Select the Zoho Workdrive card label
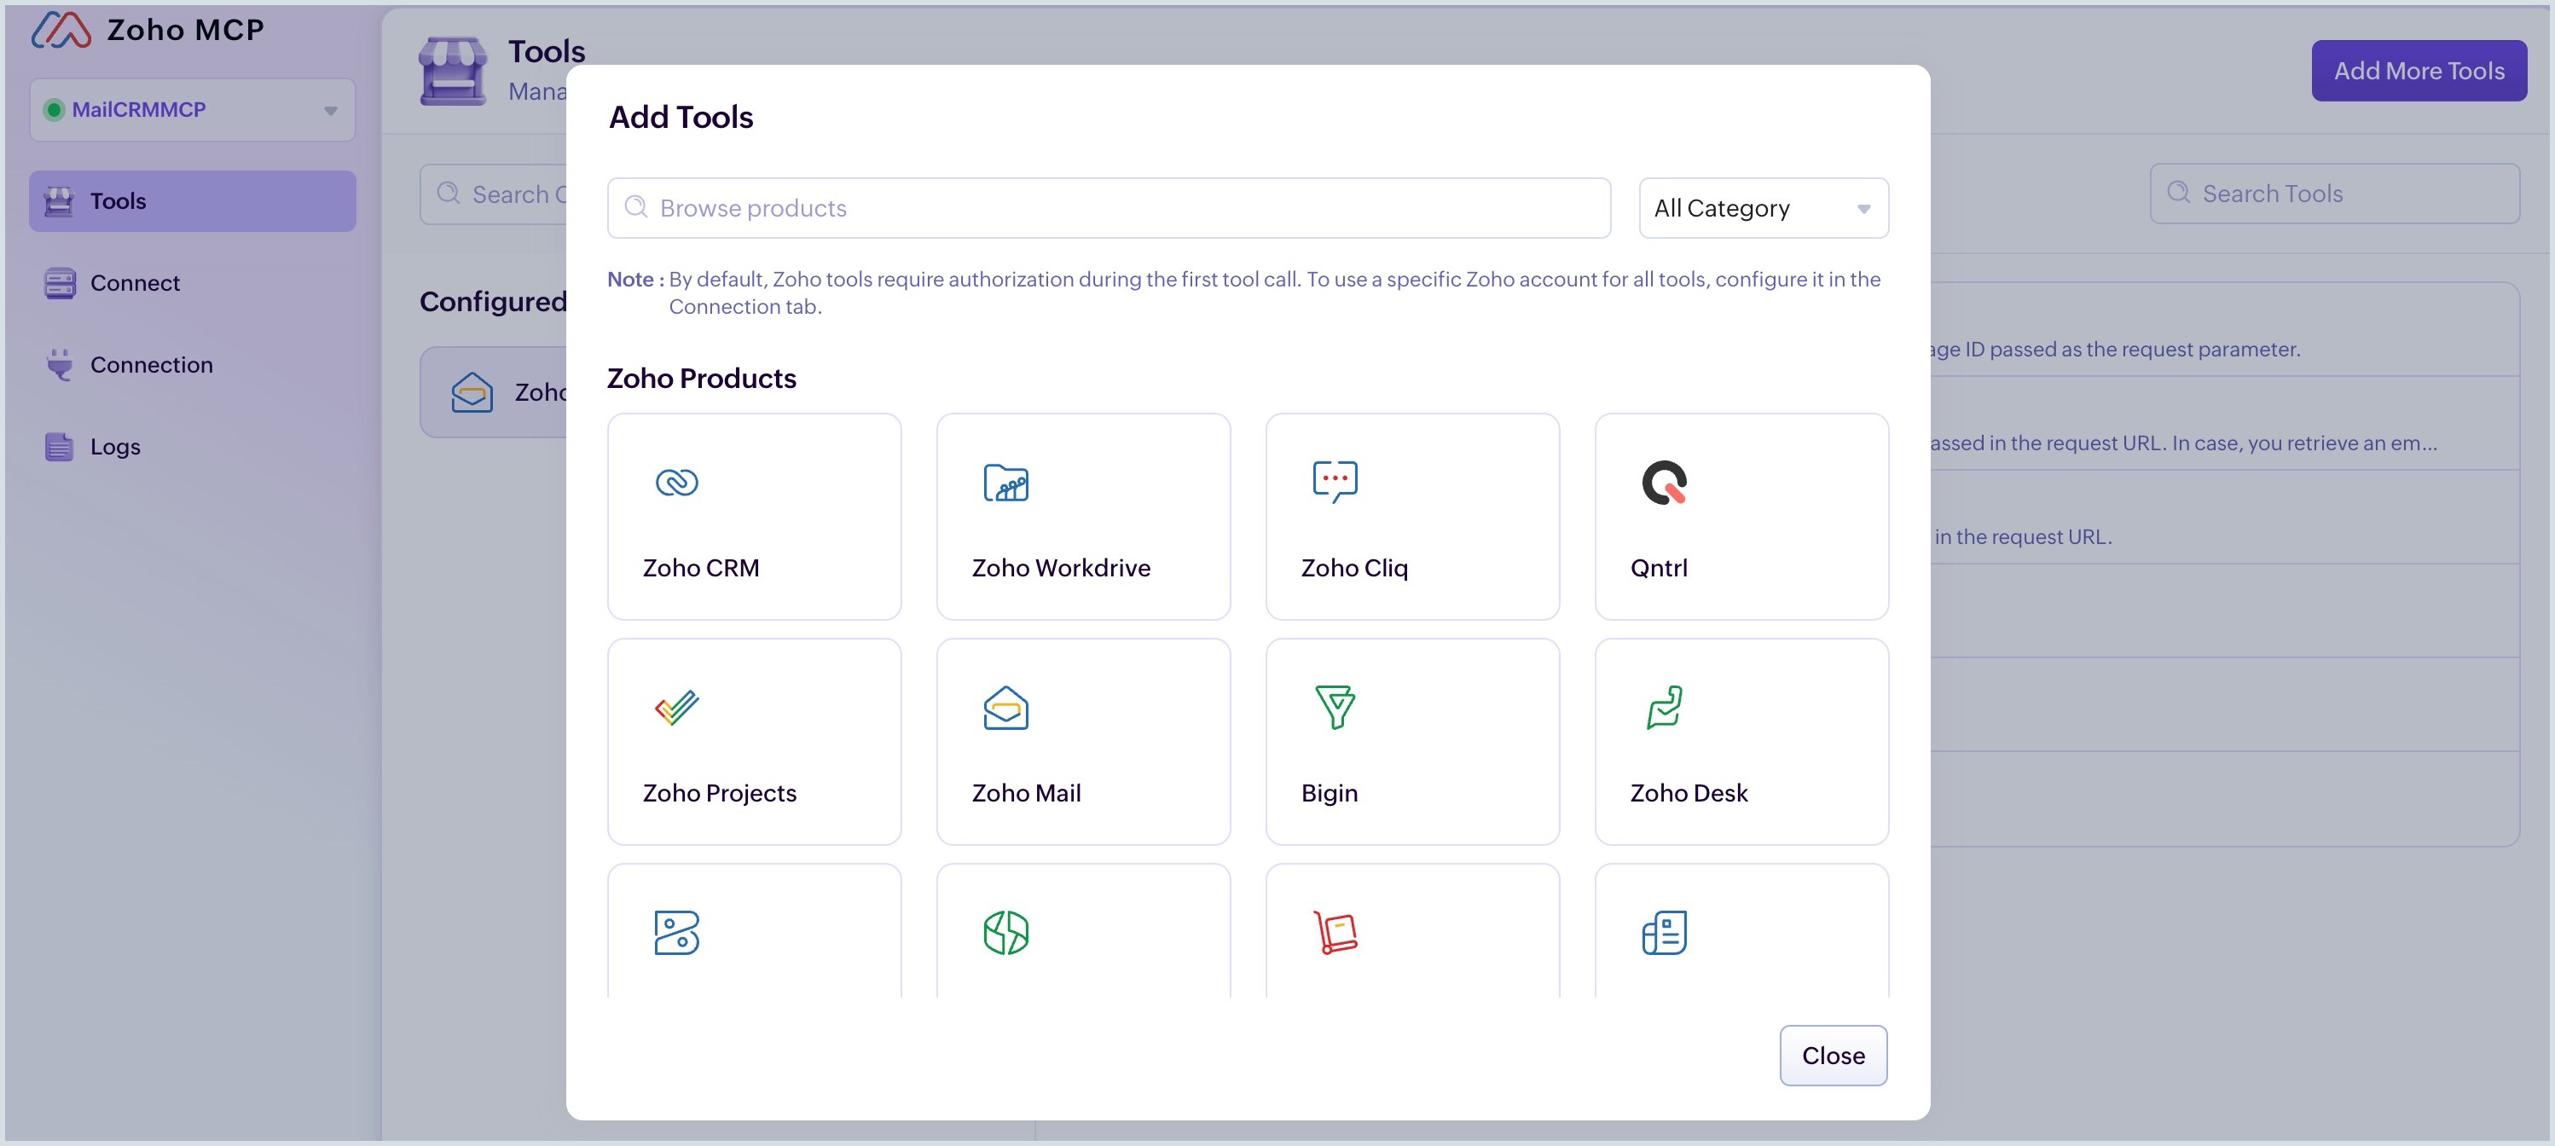This screenshot has width=2555, height=1146. pyautogui.click(x=1061, y=568)
